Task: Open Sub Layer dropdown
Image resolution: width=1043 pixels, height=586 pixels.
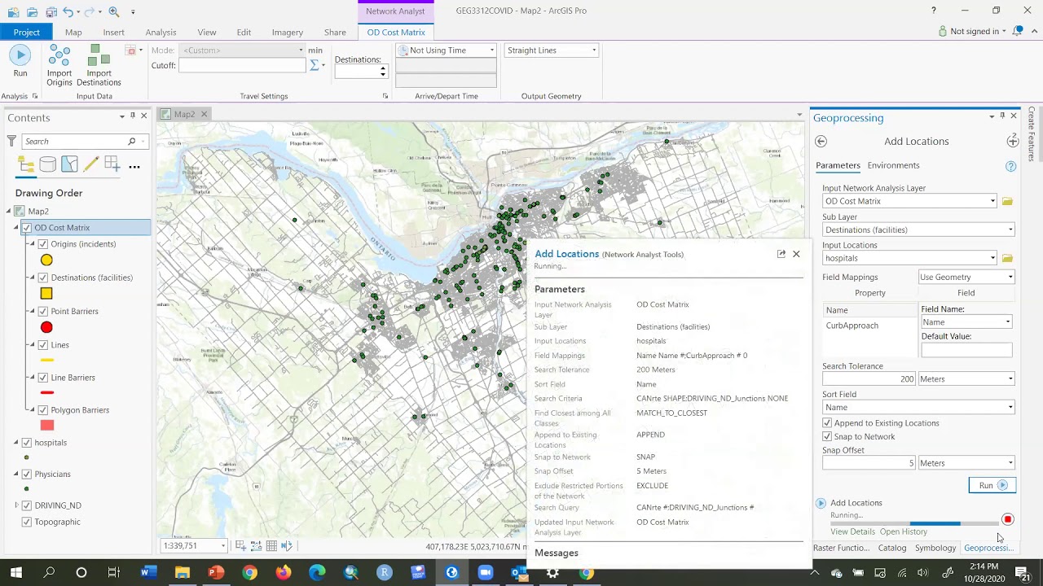Action: click(1010, 230)
